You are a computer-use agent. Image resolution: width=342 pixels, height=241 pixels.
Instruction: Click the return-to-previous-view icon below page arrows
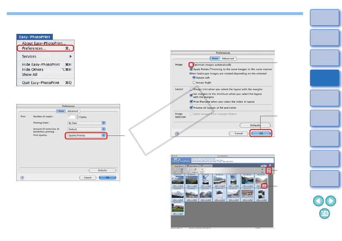coord(324,214)
